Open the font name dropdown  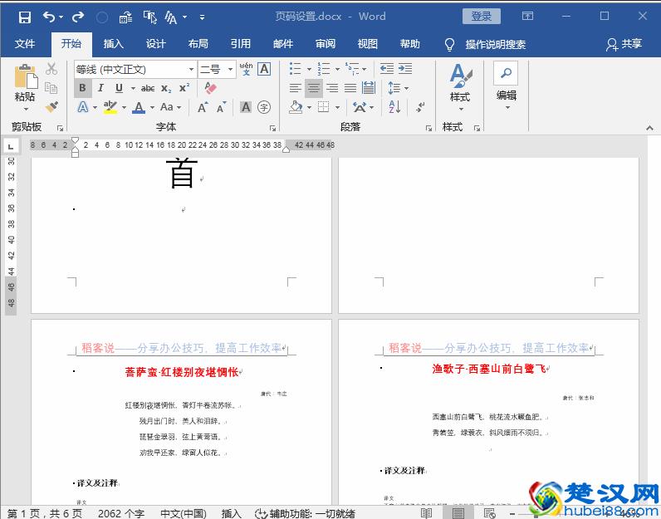point(191,69)
